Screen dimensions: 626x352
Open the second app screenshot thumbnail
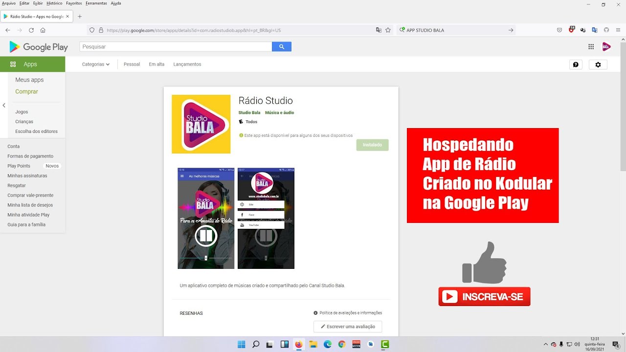click(x=266, y=218)
